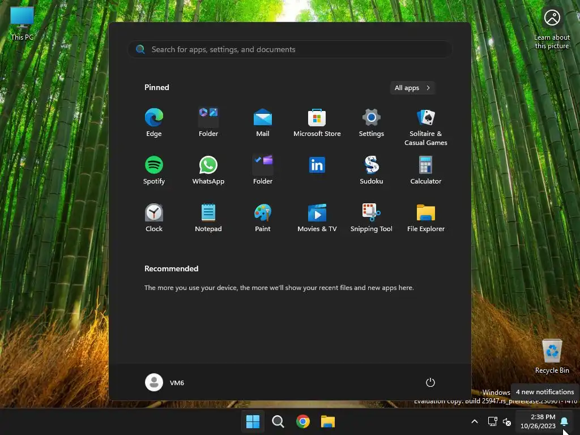This screenshot has width=580, height=435.
Task: Launch Notepad
Action: pyautogui.click(x=208, y=217)
